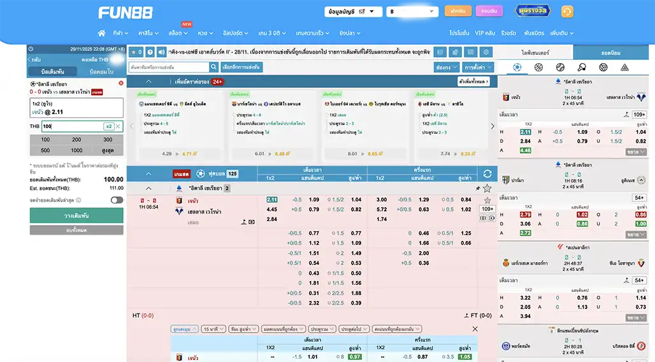
Task: Click the ฝากเงิน deposit button
Action: (x=457, y=11)
